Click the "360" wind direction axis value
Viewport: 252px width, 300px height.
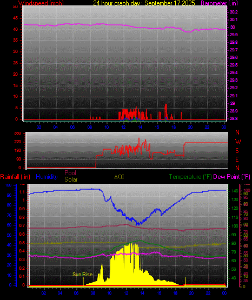pos(18,133)
